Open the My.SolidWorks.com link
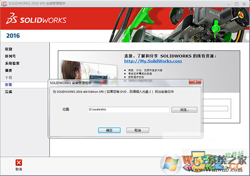Image resolution: width=250 pixels, height=176 pixels. [x=153, y=61]
